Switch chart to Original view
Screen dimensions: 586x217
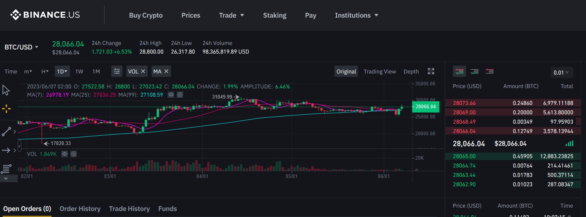click(346, 71)
